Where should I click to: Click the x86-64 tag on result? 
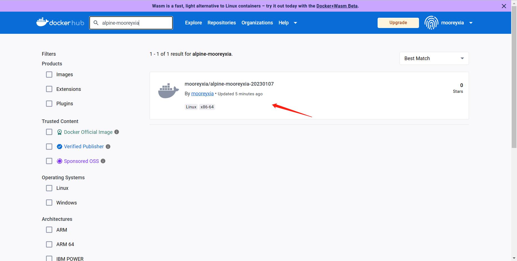click(207, 107)
